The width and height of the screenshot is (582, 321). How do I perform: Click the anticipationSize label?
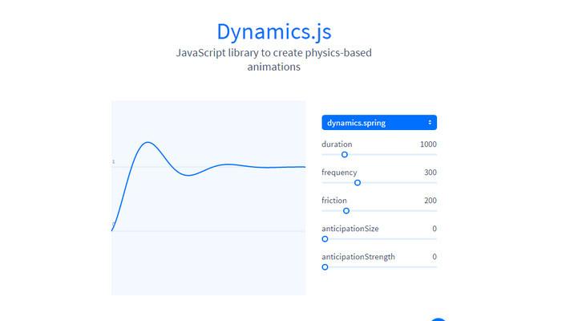[350, 229]
